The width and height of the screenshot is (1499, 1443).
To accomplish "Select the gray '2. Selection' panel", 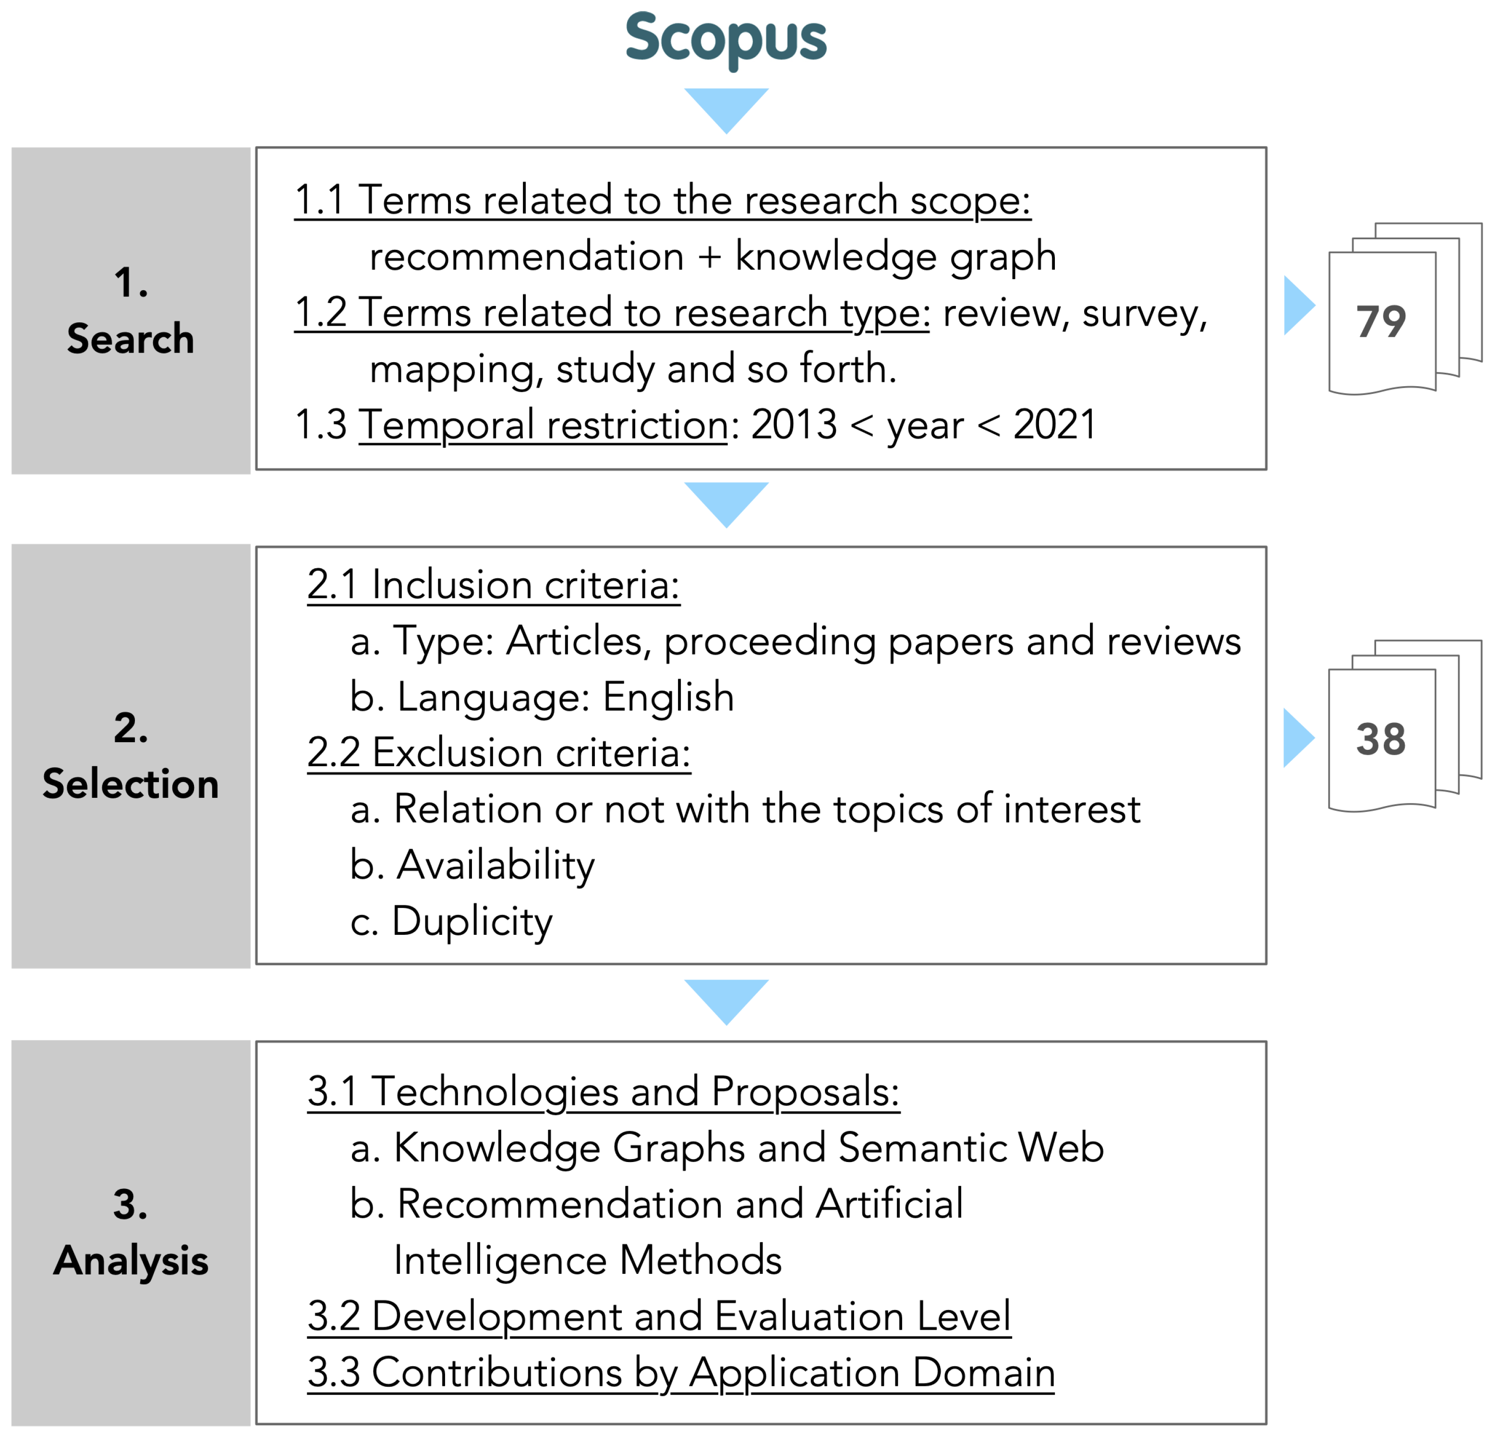I will coord(131,756).
